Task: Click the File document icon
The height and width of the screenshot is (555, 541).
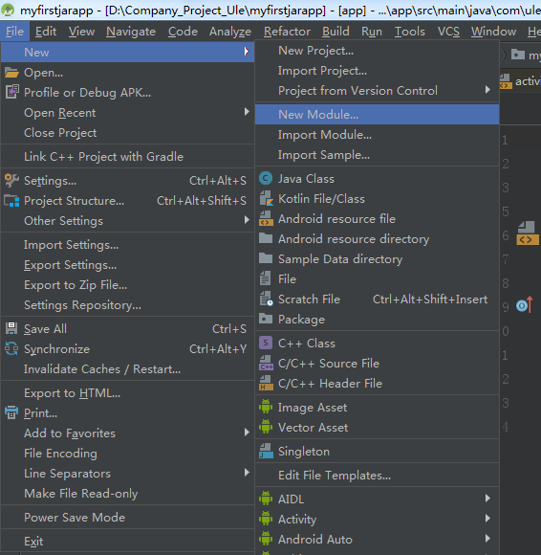Action: [266, 278]
